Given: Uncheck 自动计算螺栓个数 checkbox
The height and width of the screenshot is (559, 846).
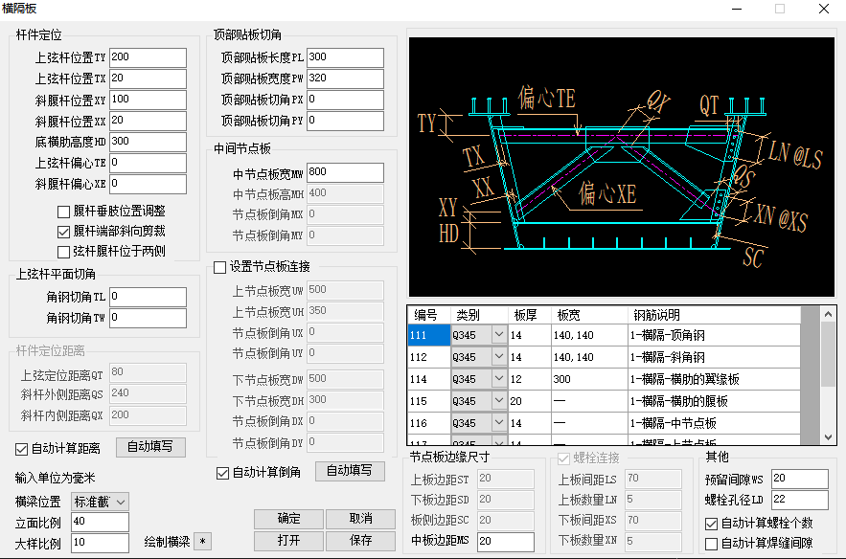Looking at the screenshot, I should click(711, 524).
